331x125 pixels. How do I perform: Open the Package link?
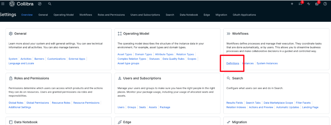165,107
